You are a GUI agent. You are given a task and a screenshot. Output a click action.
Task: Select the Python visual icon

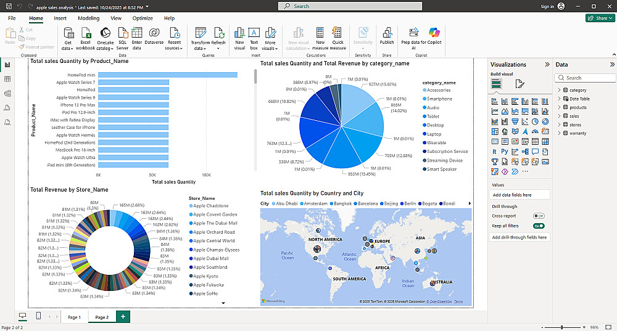pyautogui.click(x=505, y=152)
